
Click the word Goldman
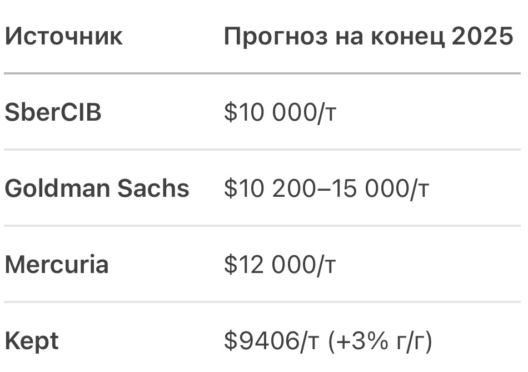point(58,189)
